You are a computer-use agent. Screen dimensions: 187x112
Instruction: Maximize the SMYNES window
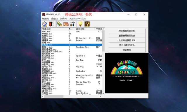pos(136,15)
